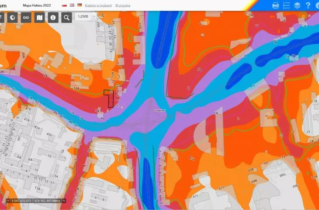This screenshot has height=210, width=319.
Task: Click building number 69G on the map
Action: tap(282, 175)
